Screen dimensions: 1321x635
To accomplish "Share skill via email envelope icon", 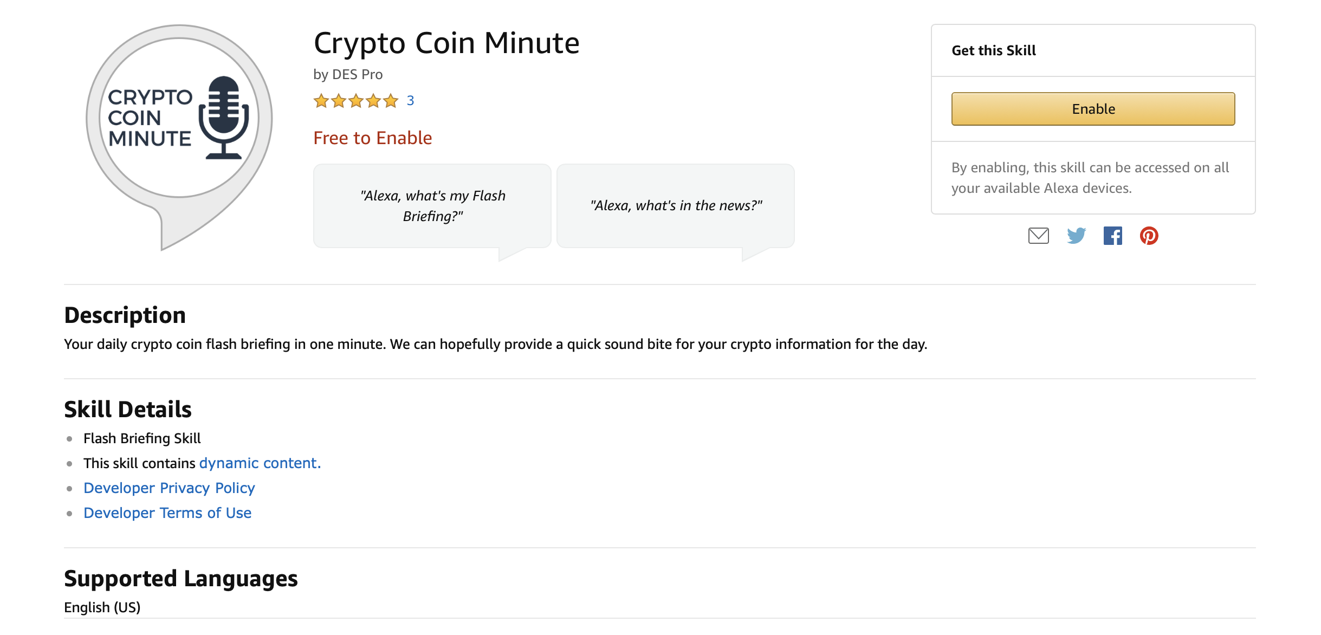I will tap(1038, 236).
